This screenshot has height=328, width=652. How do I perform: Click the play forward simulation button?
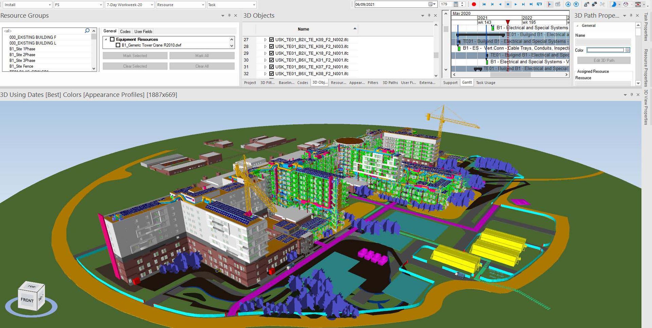(515, 4)
